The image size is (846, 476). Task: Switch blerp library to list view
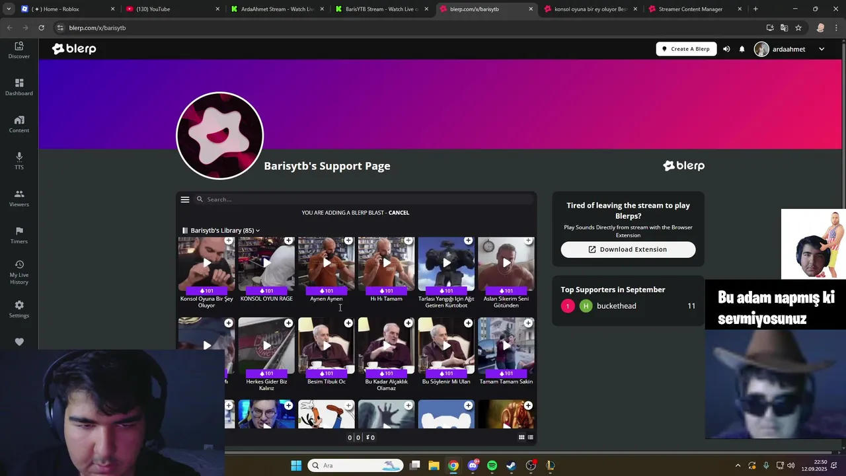[530, 437]
